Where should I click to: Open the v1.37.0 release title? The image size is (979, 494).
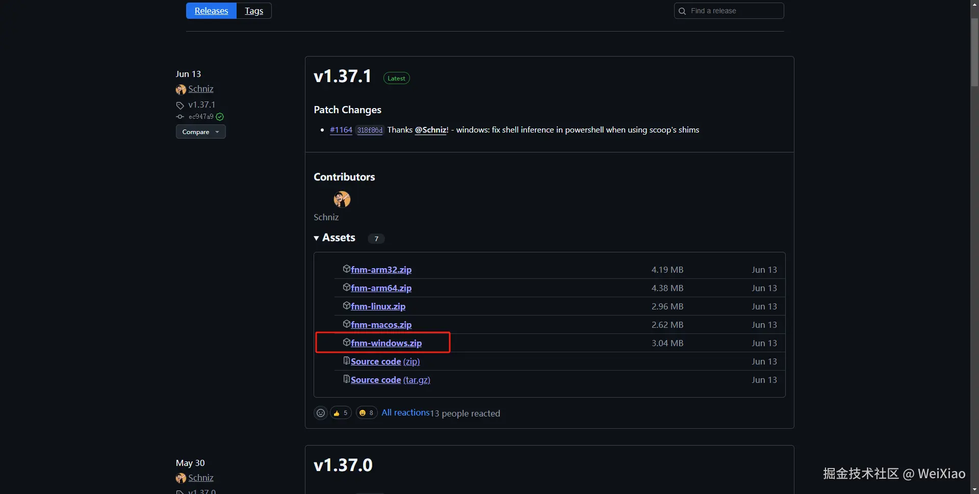343,465
